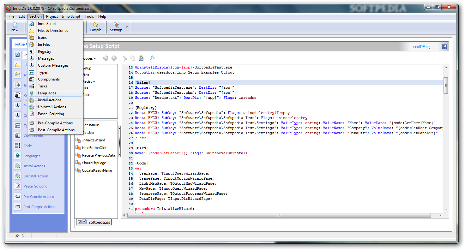This screenshot has width=465, height=250.
Task: Compile the script from the toolbar
Action: pos(95,27)
